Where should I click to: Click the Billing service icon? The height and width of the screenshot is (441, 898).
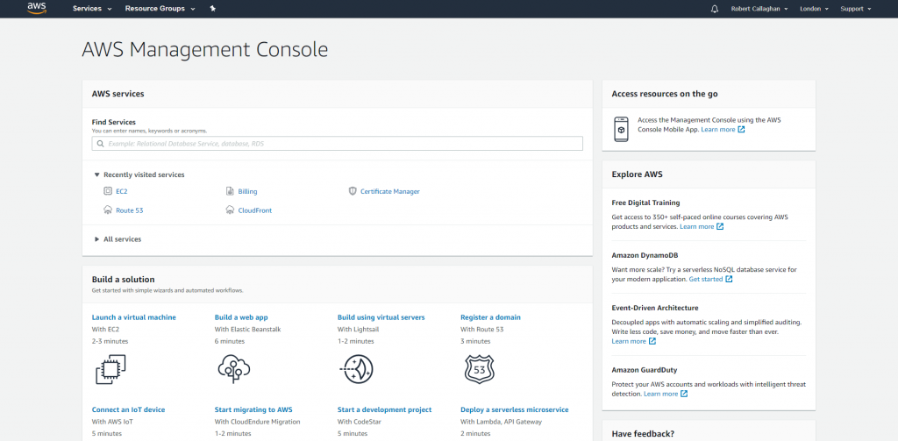pos(230,191)
